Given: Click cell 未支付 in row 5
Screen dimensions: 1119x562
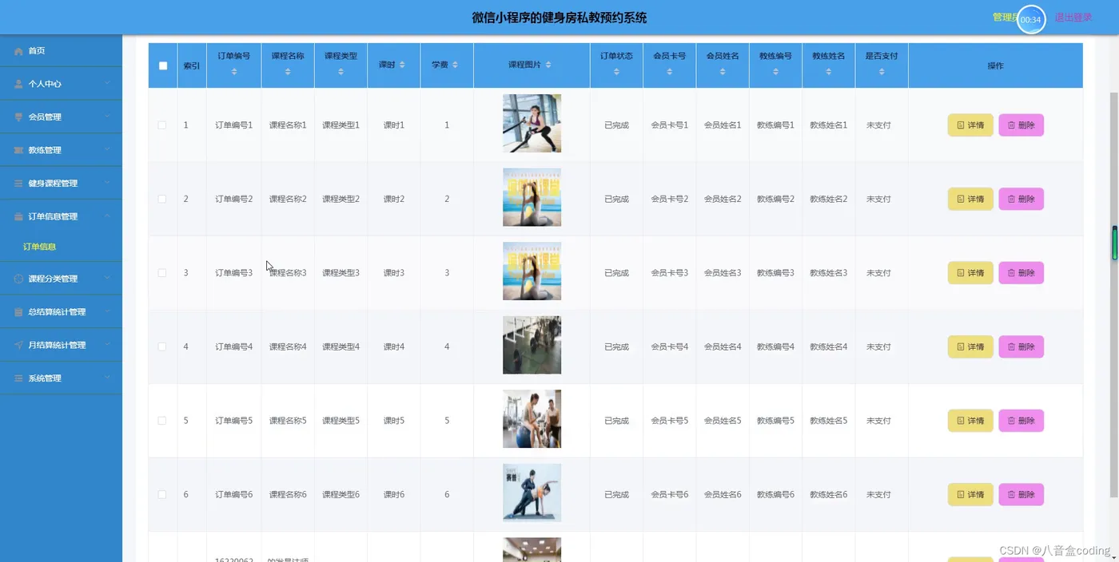Looking at the screenshot, I should (878, 421).
